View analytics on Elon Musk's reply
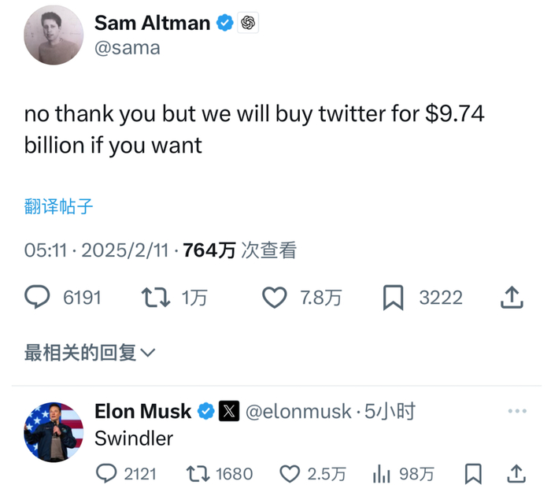The height and width of the screenshot is (496, 551). [382, 473]
